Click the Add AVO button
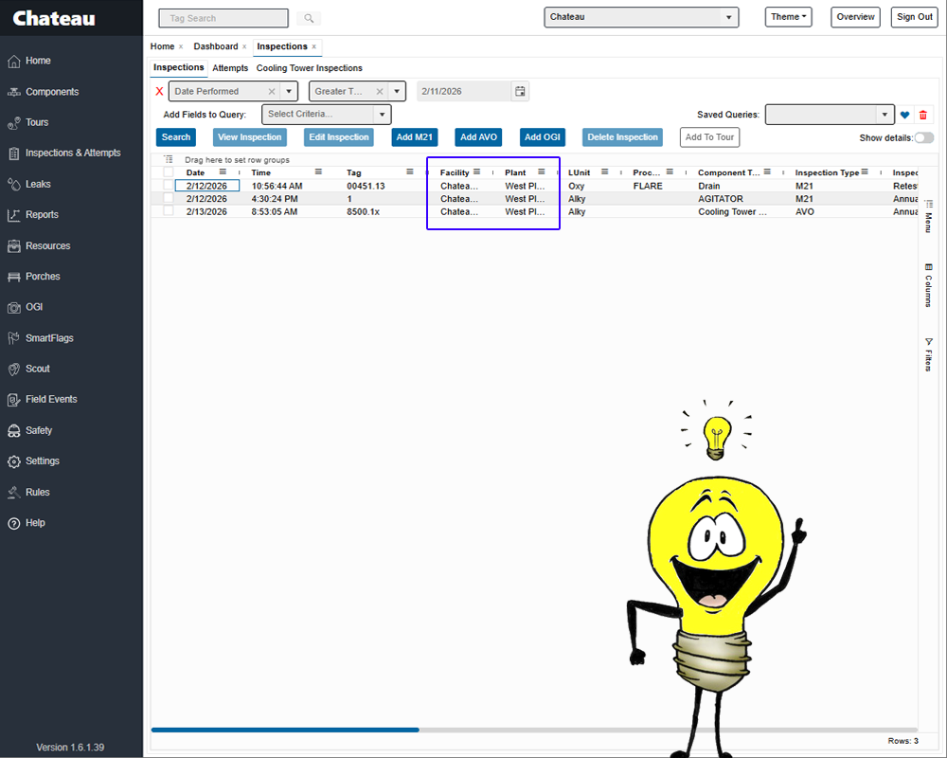 [x=478, y=136]
